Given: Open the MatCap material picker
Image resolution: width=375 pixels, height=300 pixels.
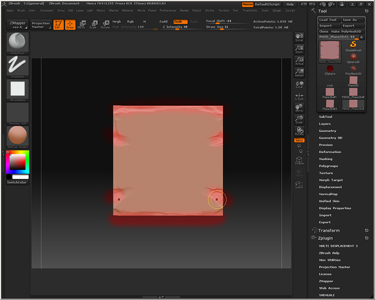Looking at the screenshot, I should pyautogui.click(x=17, y=137).
